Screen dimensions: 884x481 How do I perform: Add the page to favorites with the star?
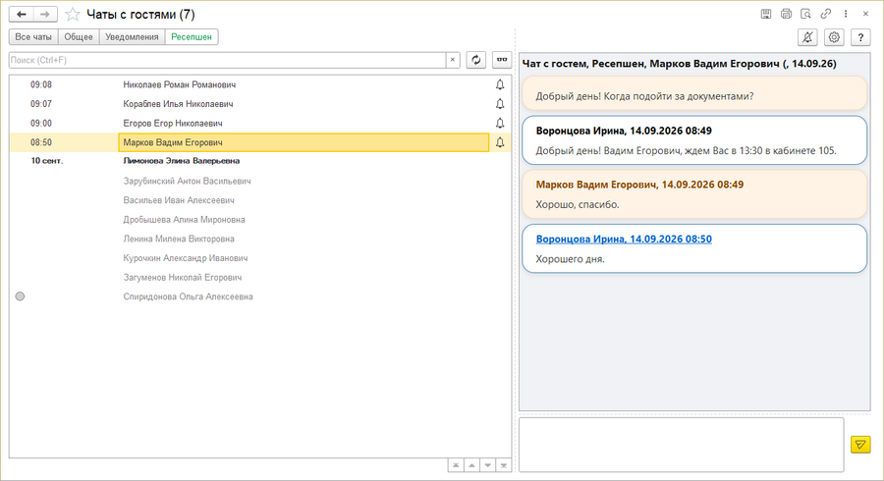point(72,14)
